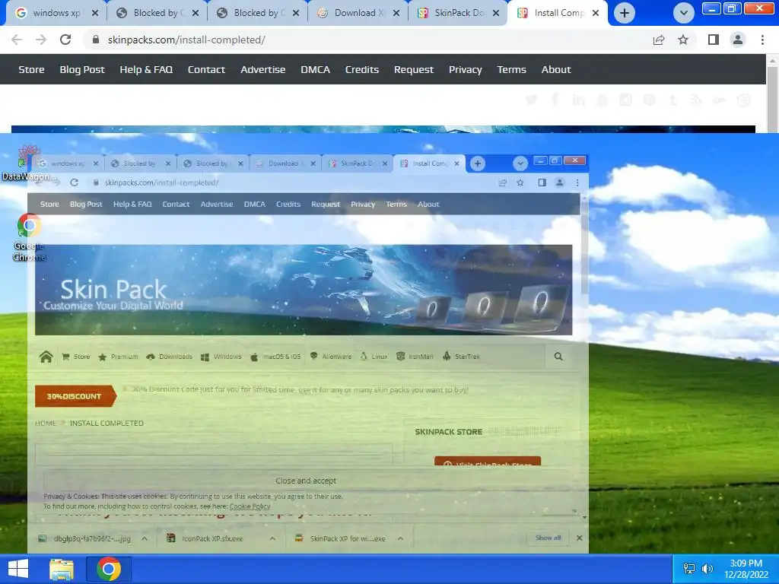The image size is (779, 584).
Task: Open Blog Post in the front window's site menu
Action: coord(82,69)
